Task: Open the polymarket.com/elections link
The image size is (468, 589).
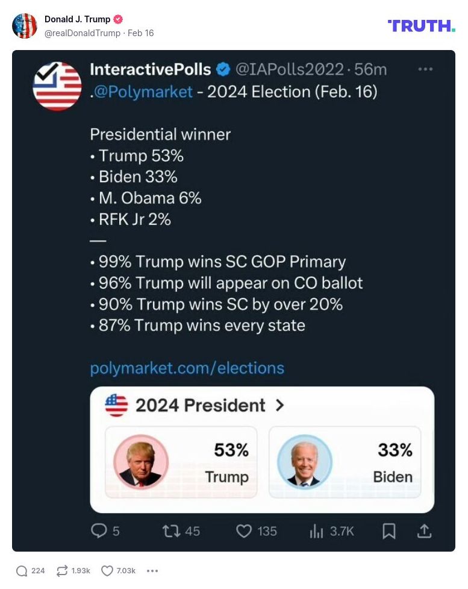Action: coord(187,368)
